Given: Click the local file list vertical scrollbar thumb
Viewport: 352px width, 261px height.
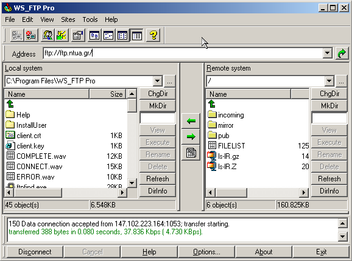Looking at the screenshot, I should pos(132,105).
